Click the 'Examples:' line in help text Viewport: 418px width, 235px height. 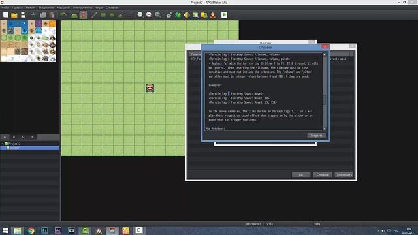tap(215, 85)
